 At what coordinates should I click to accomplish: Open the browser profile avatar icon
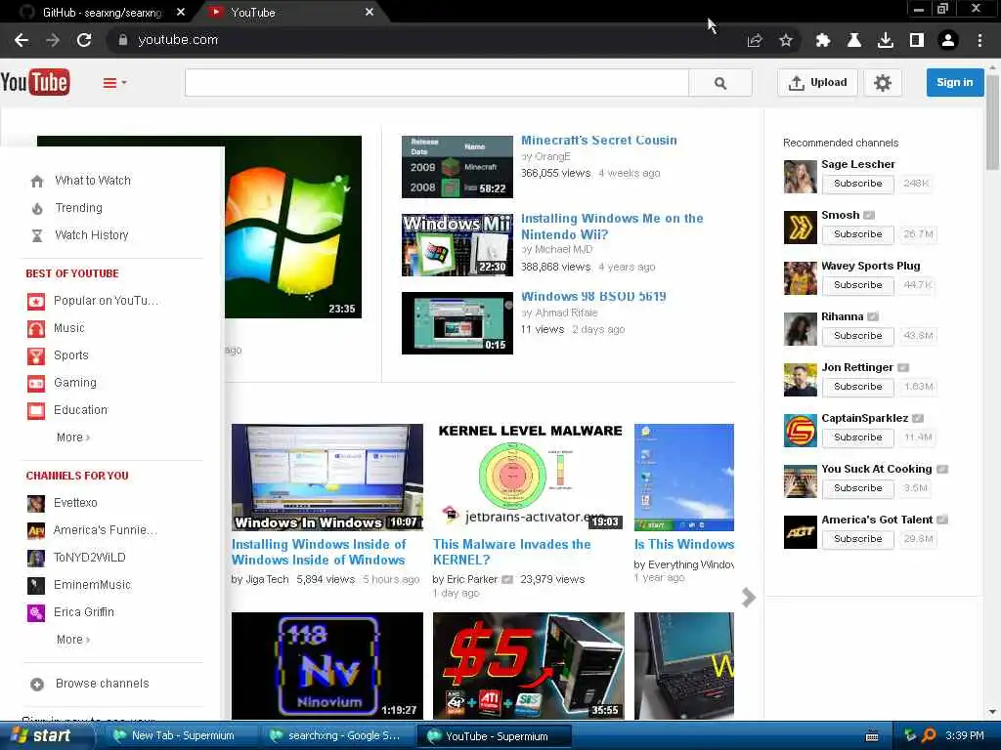[948, 40]
